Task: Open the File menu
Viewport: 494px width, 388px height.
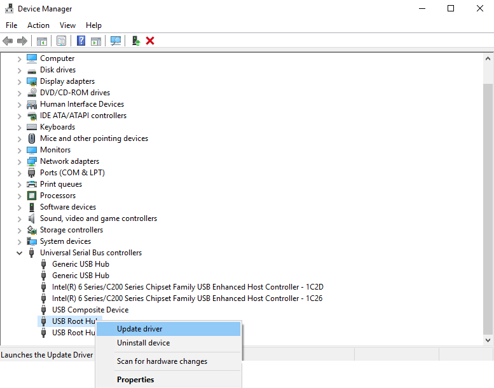Action: [11, 25]
